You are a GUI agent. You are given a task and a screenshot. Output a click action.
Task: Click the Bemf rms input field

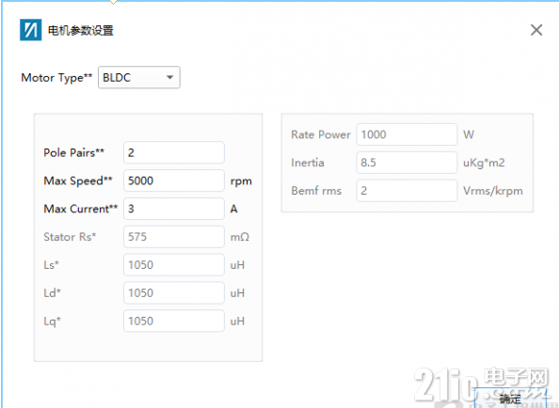(x=407, y=191)
